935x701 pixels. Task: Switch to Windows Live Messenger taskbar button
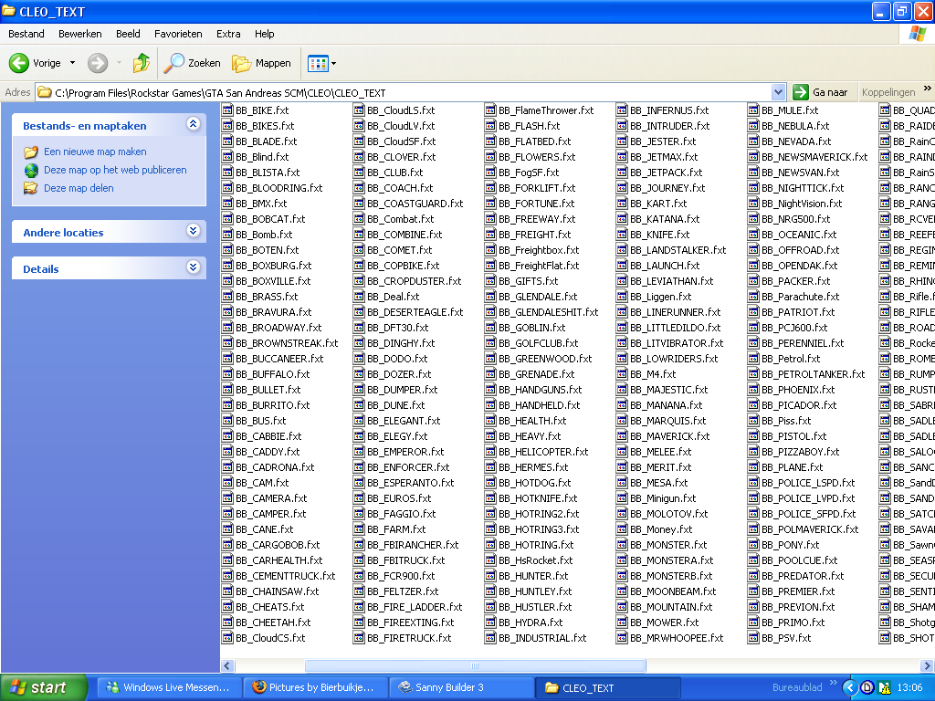pyautogui.click(x=169, y=688)
